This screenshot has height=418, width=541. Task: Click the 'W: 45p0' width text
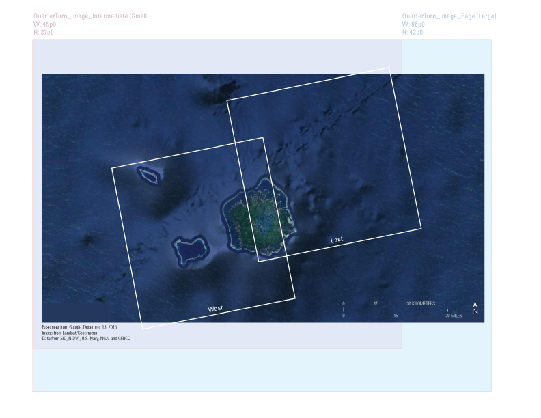click(45, 24)
